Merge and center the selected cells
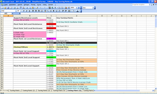 point(42,11)
